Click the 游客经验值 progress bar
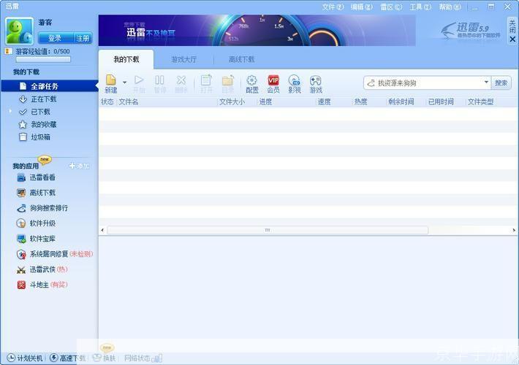This screenshot has height=365, width=519. [x=43, y=60]
